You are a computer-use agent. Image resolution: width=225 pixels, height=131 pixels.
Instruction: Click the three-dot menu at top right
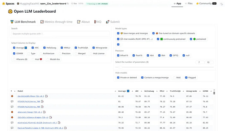click(221, 4)
